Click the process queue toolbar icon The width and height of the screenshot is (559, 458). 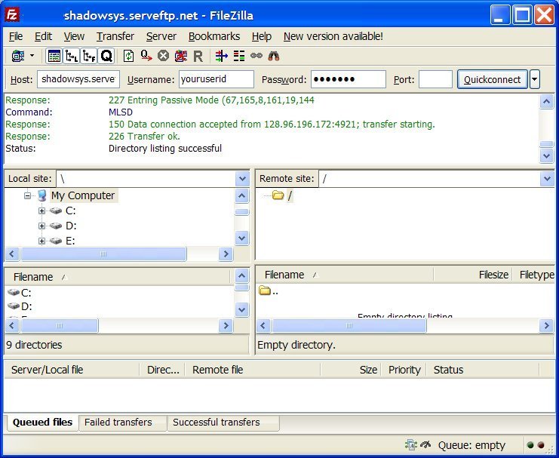pos(146,56)
